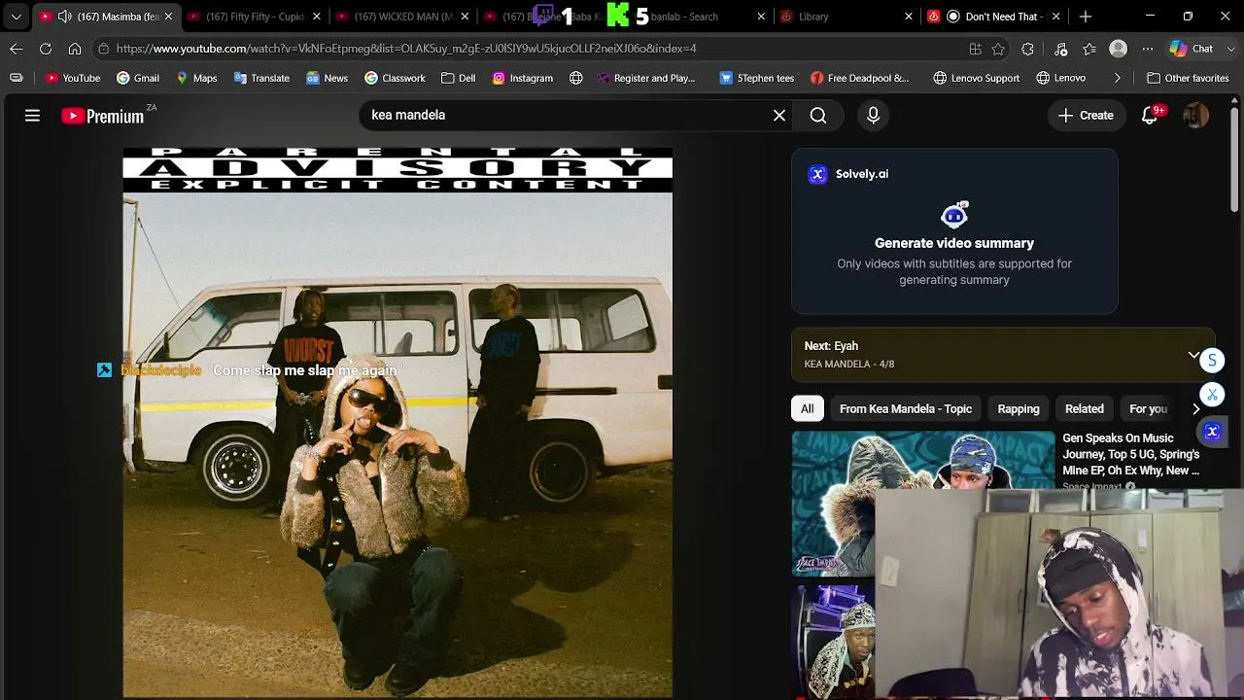This screenshot has height=700, width=1244.
Task: Open browser Settings and more menu
Action: pyautogui.click(x=1148, y=49)
